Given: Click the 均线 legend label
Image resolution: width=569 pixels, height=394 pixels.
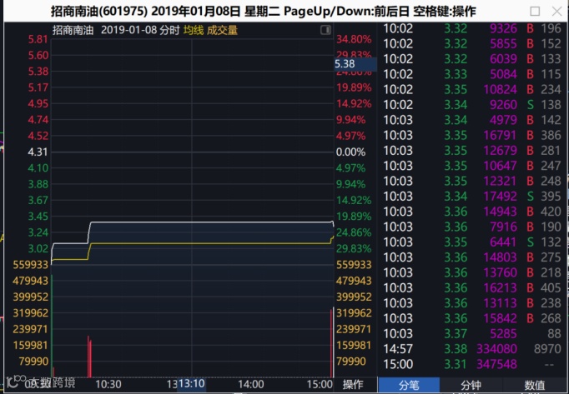Looking at the screenshot, I should point(194,30).
